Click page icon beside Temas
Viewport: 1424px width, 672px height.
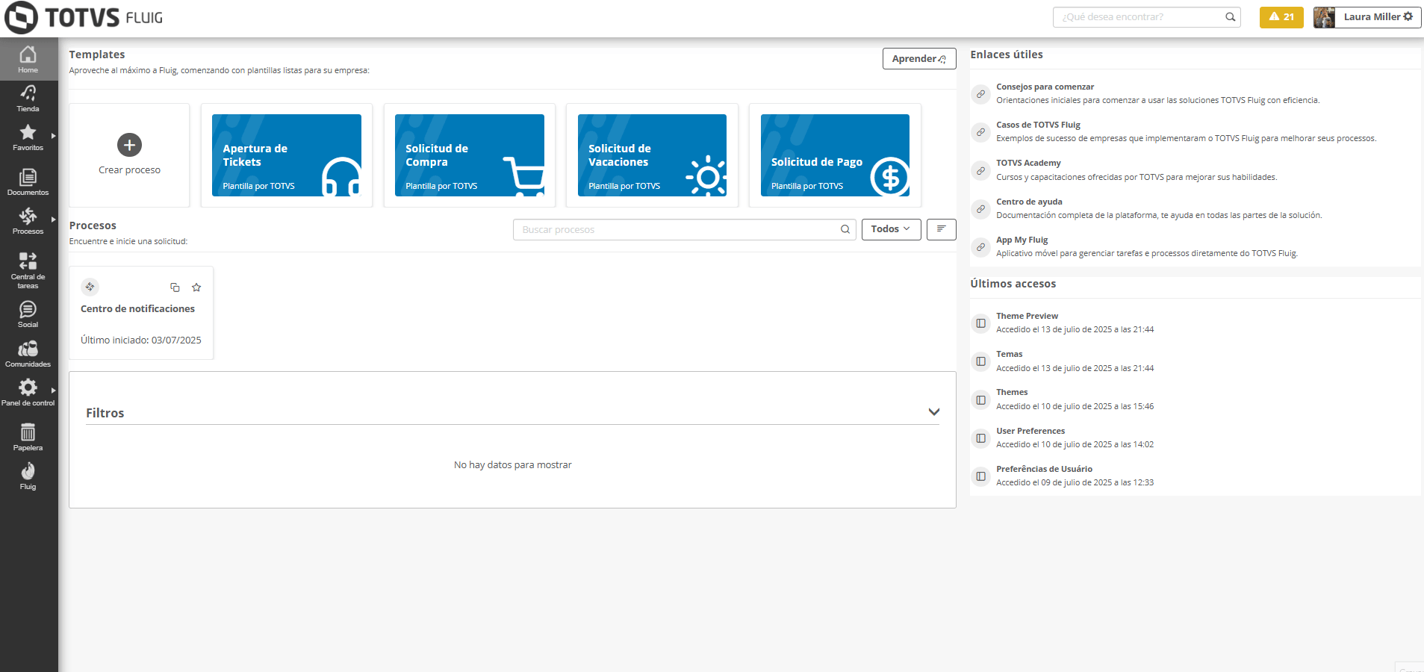click(980, 361)
